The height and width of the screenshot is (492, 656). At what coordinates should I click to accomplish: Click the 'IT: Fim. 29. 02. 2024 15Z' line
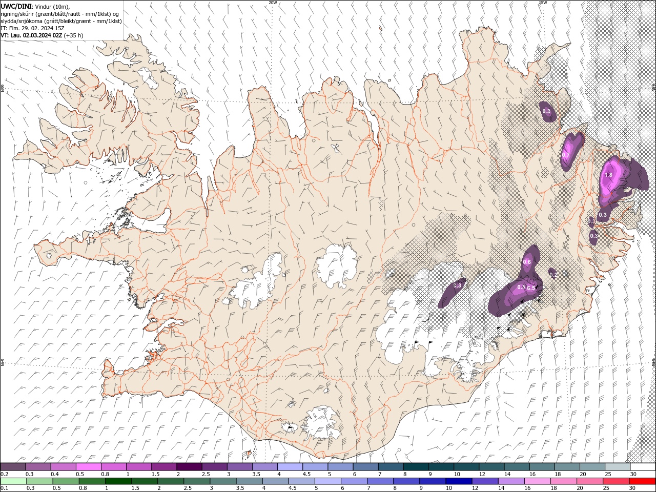click(32, 28)
